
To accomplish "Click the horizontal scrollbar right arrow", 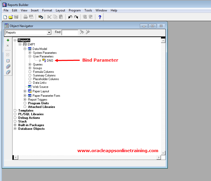I will [159, 157].
